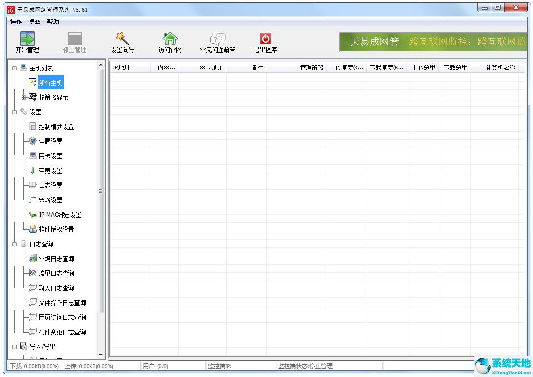The width and height of the screenshot is (533, 377).
Task: Collapse the 日志查询 tree section
Action: point(14,244)
